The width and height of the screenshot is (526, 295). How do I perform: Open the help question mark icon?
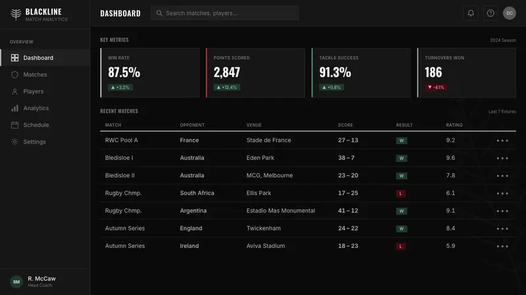[x=490, y=13]
